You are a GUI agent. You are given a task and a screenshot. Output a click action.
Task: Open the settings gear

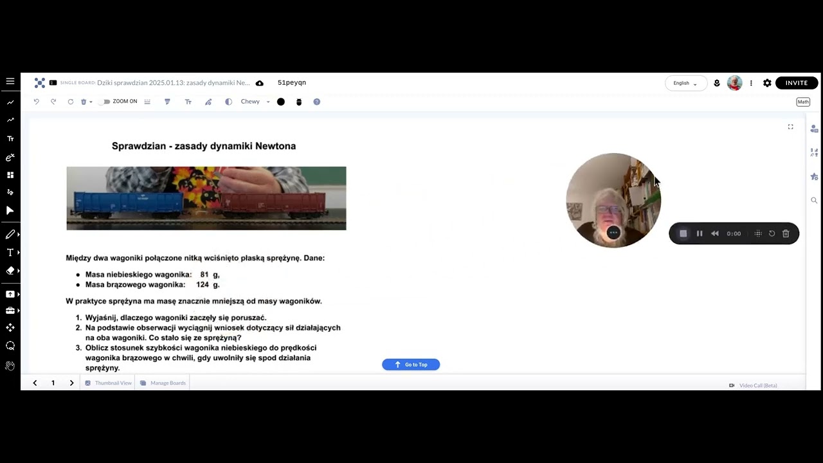pos(767,83)
